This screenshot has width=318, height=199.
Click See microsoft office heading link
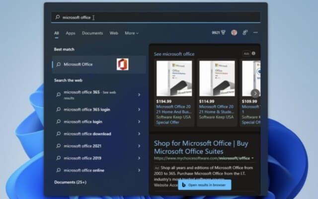174,54
